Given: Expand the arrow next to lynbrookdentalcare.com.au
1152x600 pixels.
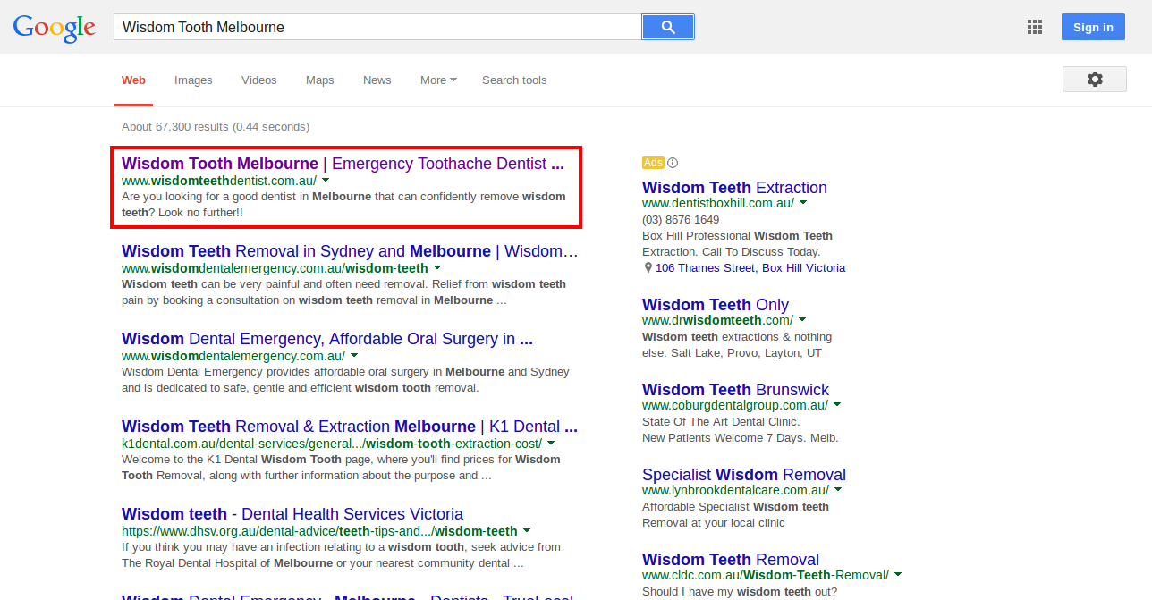Looking at the screenshot, I should click(838, 489).
